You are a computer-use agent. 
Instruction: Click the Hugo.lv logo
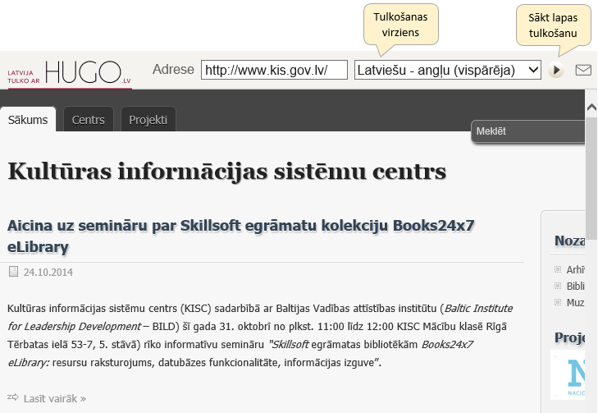click(70, 73)
